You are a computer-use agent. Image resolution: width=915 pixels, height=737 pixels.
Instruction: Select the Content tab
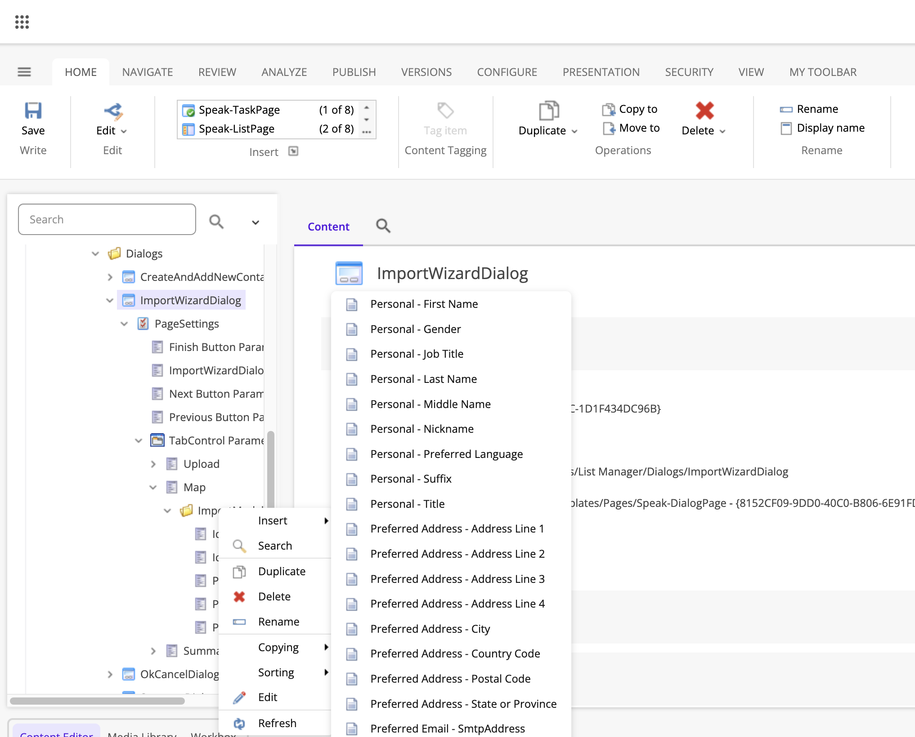coord(328,226)
